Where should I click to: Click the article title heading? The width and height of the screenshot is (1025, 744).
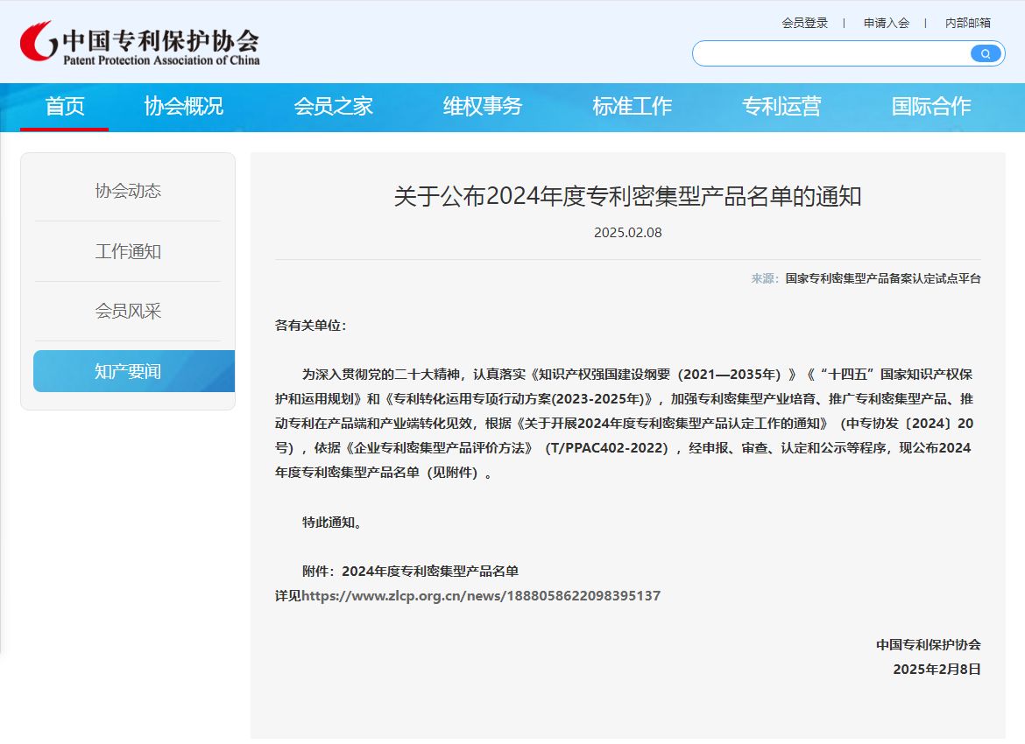[x=627, y=197]
